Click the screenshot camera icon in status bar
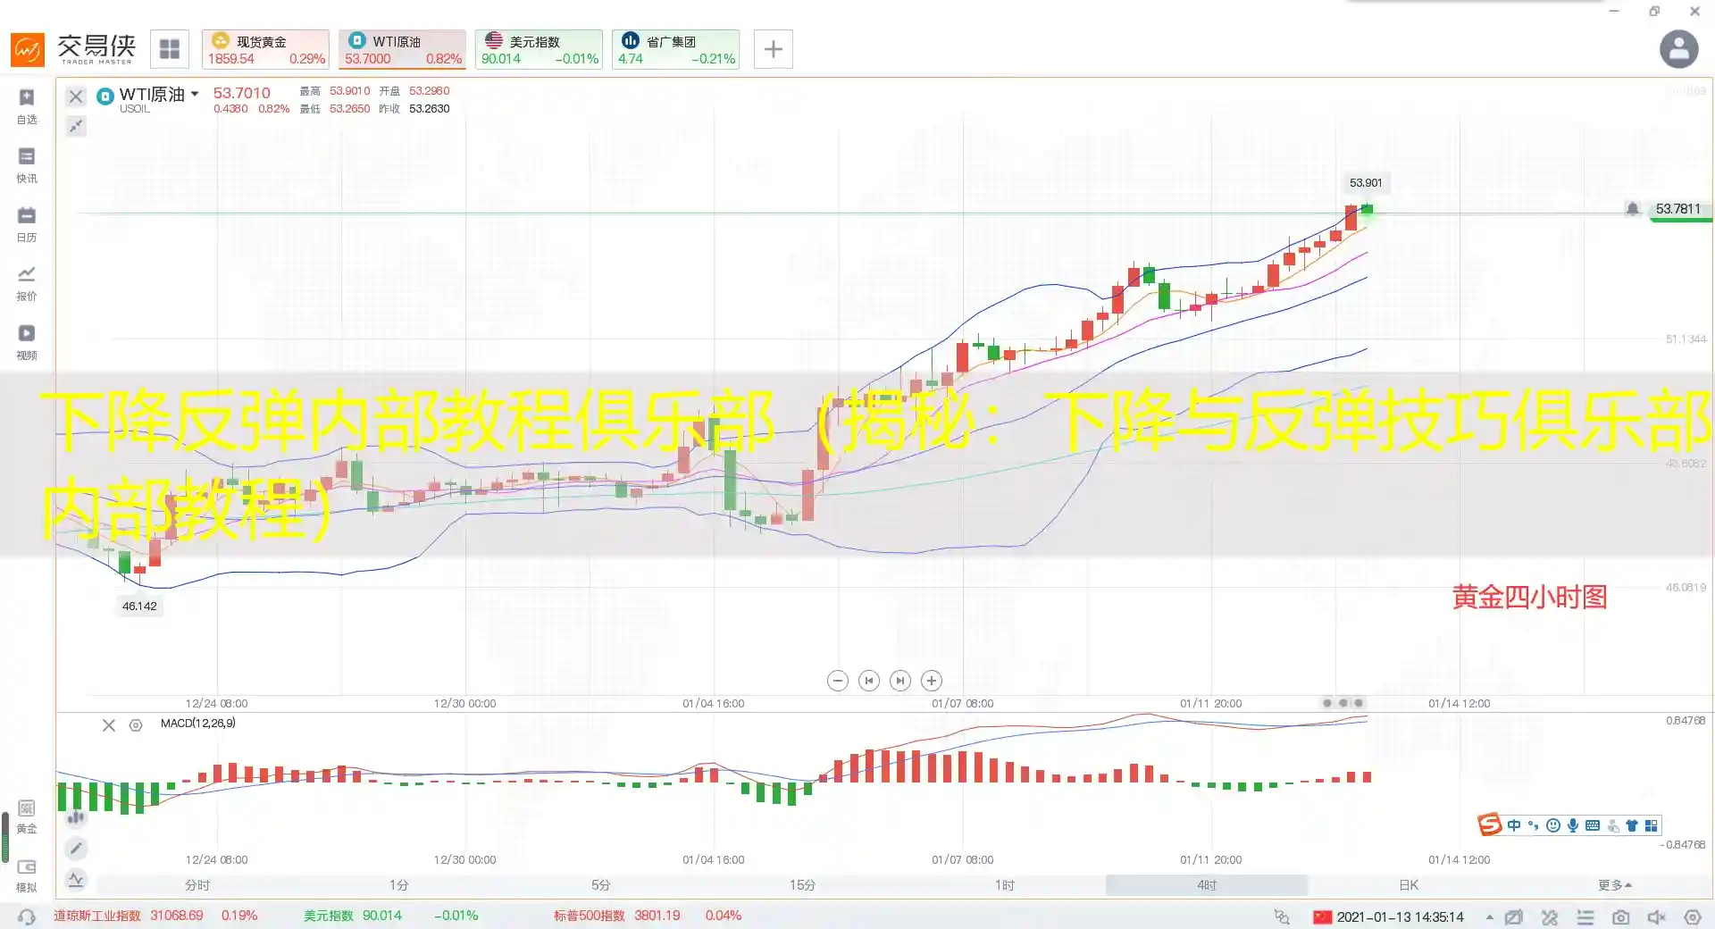 (1621, 917)
